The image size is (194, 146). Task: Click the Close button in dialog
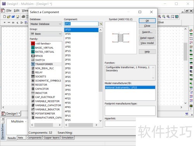[147, 26]
